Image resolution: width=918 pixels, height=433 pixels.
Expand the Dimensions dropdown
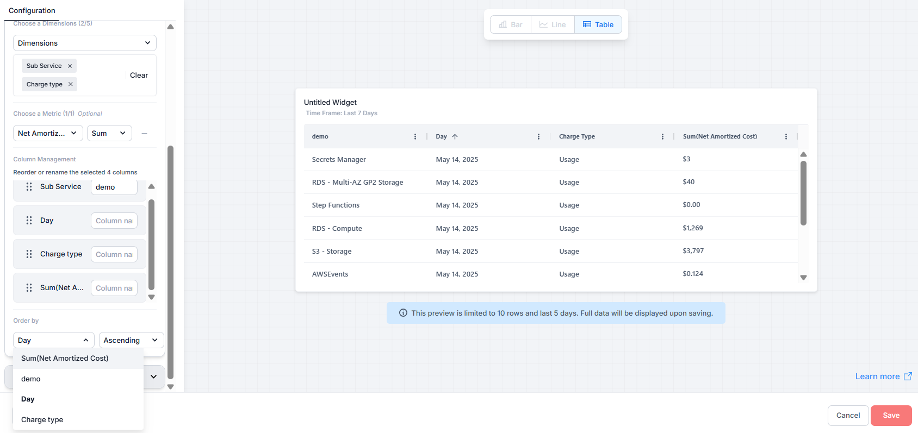point(84,43)
